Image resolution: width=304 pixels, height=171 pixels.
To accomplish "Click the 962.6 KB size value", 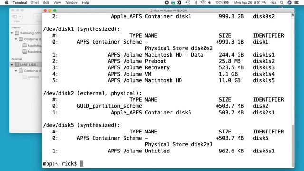I will click(x=231, y=151).
